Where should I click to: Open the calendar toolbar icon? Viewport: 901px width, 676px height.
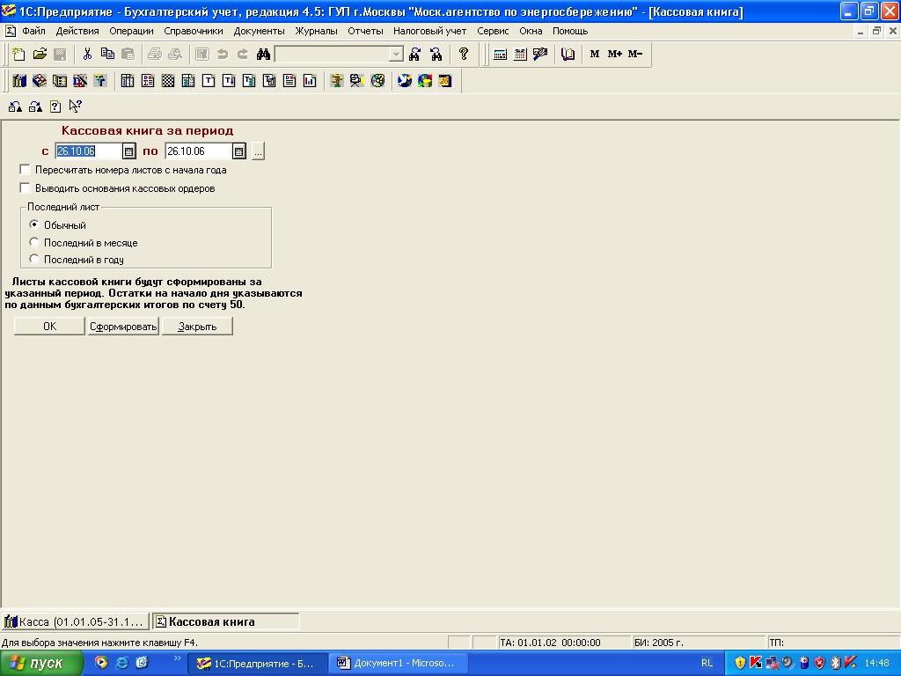click(x=520, y=54)
